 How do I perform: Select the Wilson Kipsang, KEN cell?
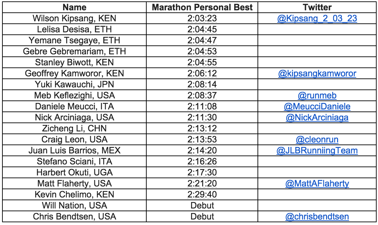(75, 19)
